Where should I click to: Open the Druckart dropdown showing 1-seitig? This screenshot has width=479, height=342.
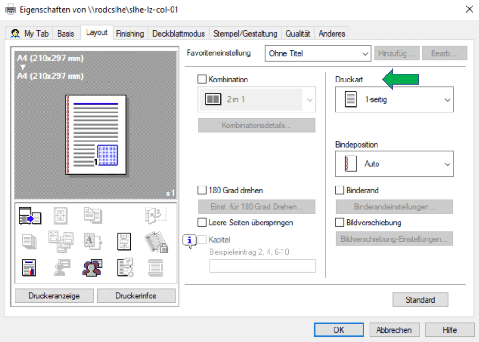pyautogui.click(x=394, y=99)
